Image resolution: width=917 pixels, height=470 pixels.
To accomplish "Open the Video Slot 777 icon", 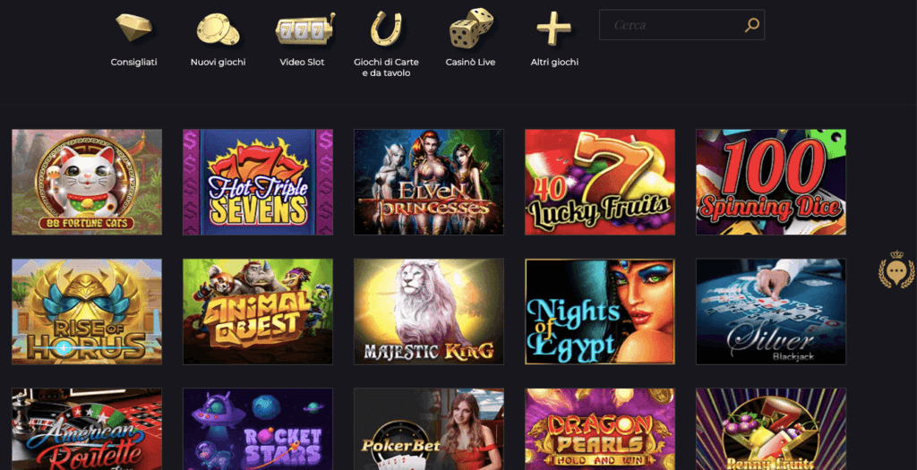I will point(305,30).
